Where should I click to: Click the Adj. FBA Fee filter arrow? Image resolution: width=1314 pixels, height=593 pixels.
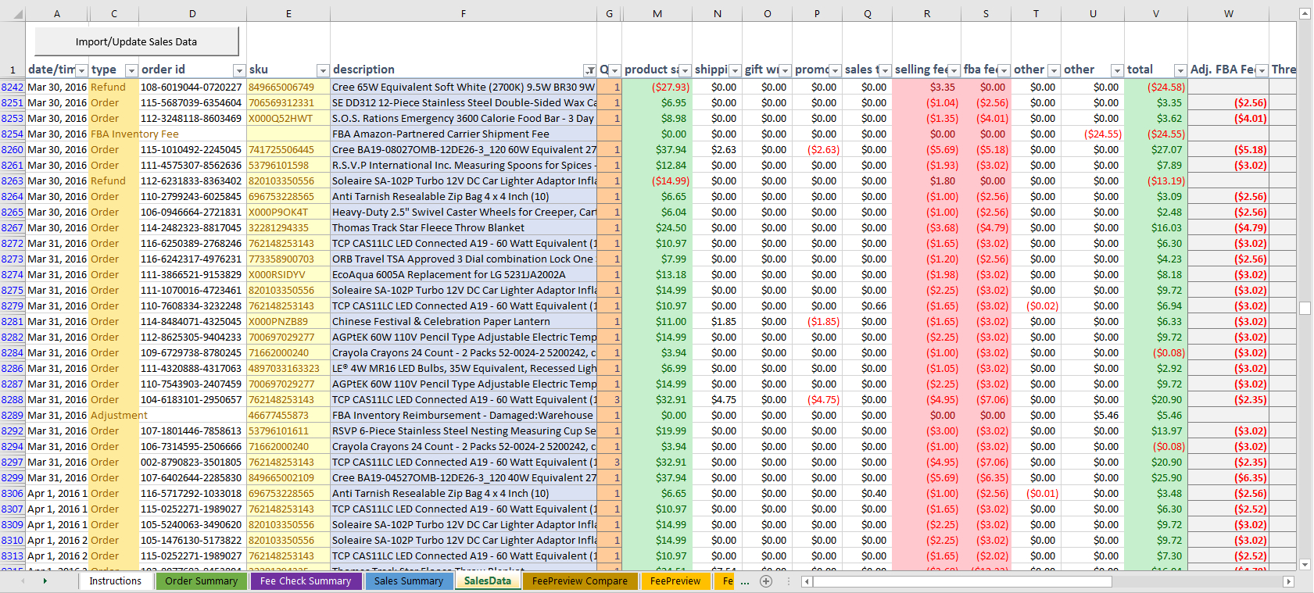click(1262, 70)
